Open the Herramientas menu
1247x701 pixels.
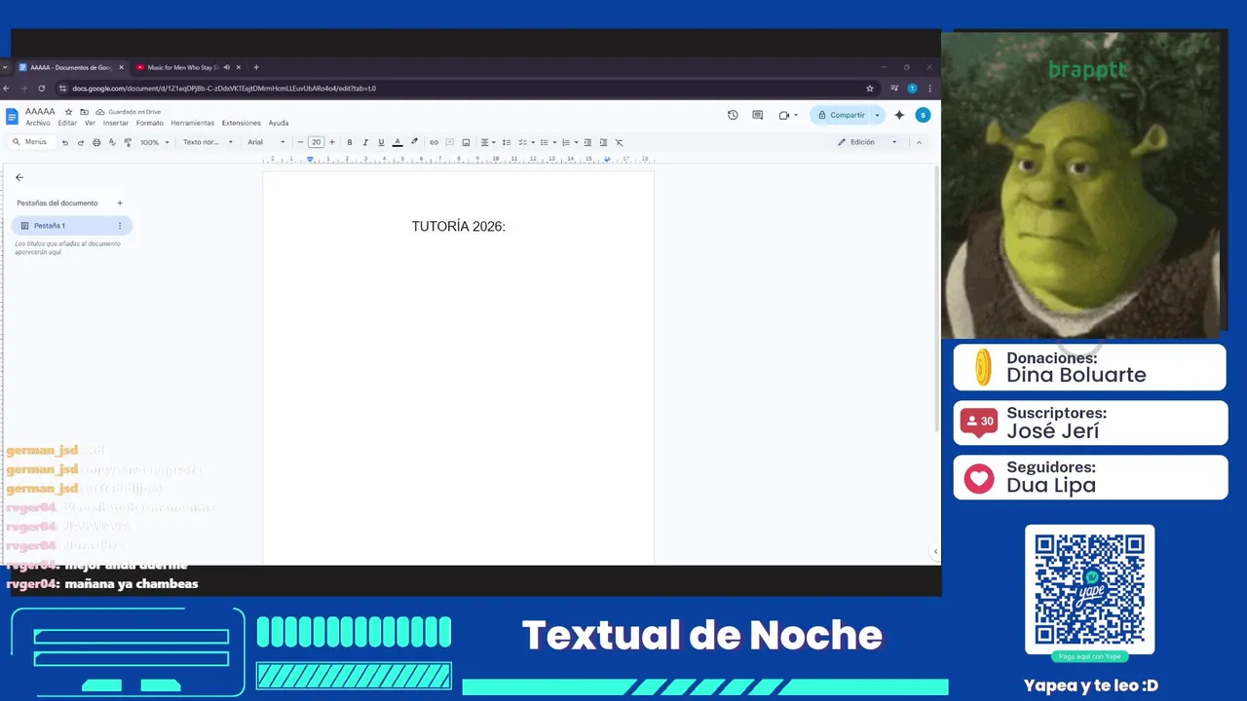pyautogui.click(x=193, y=124)
